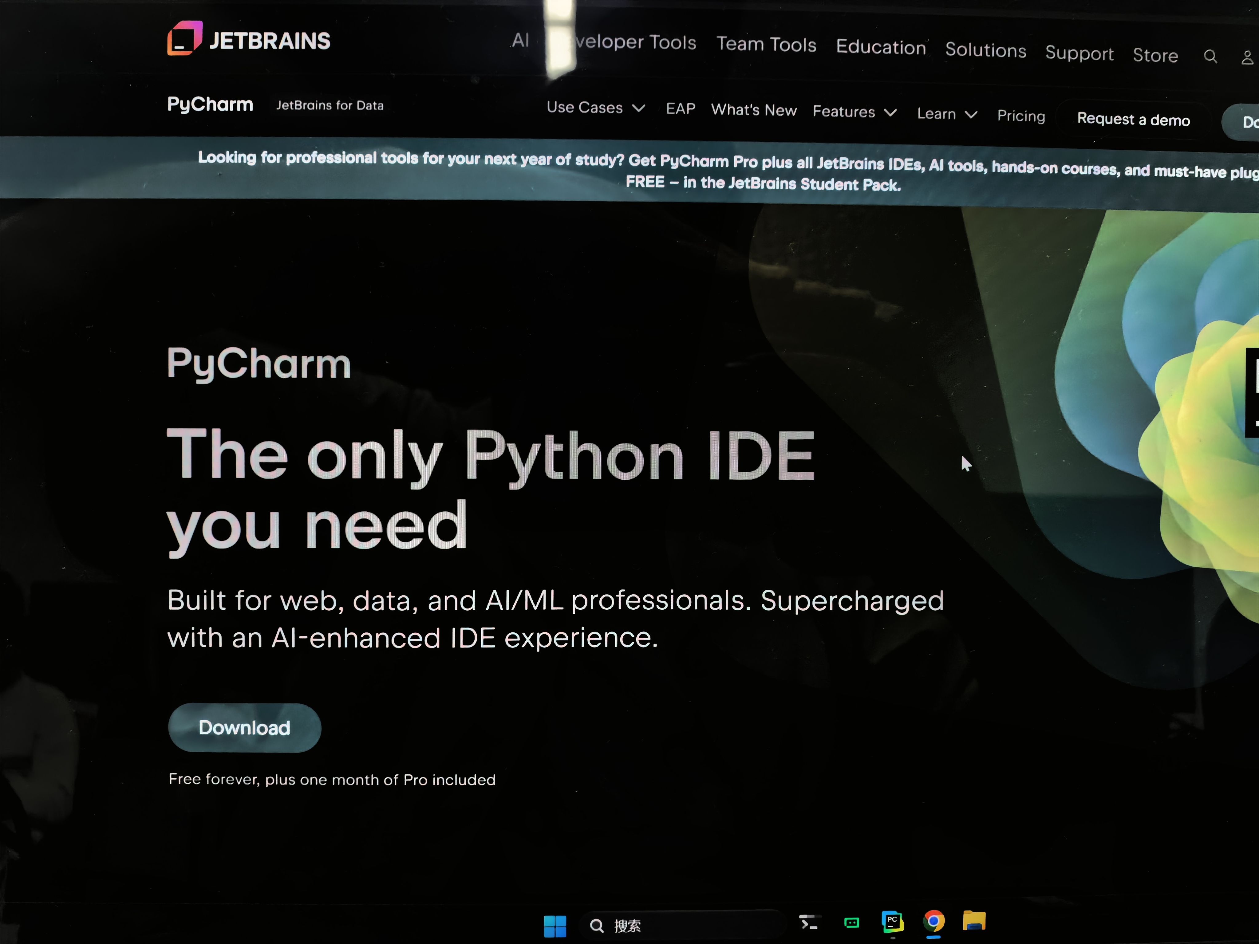1259x944 pixels.
Task: Click the taskbar search box
Action: (683, 925)
